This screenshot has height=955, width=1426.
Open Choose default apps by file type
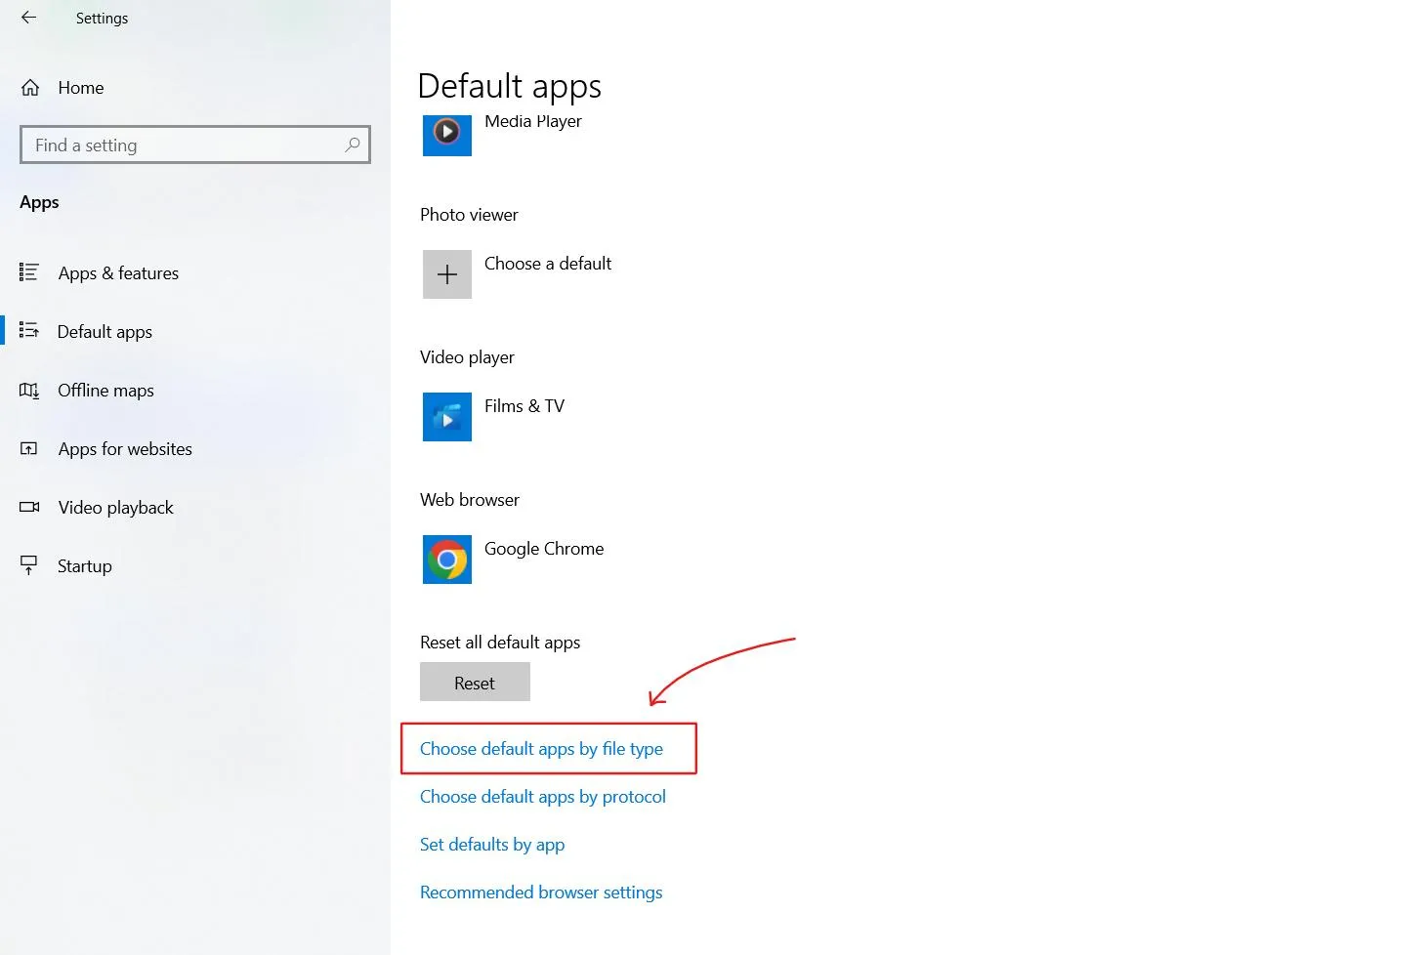tap(541, 748)
